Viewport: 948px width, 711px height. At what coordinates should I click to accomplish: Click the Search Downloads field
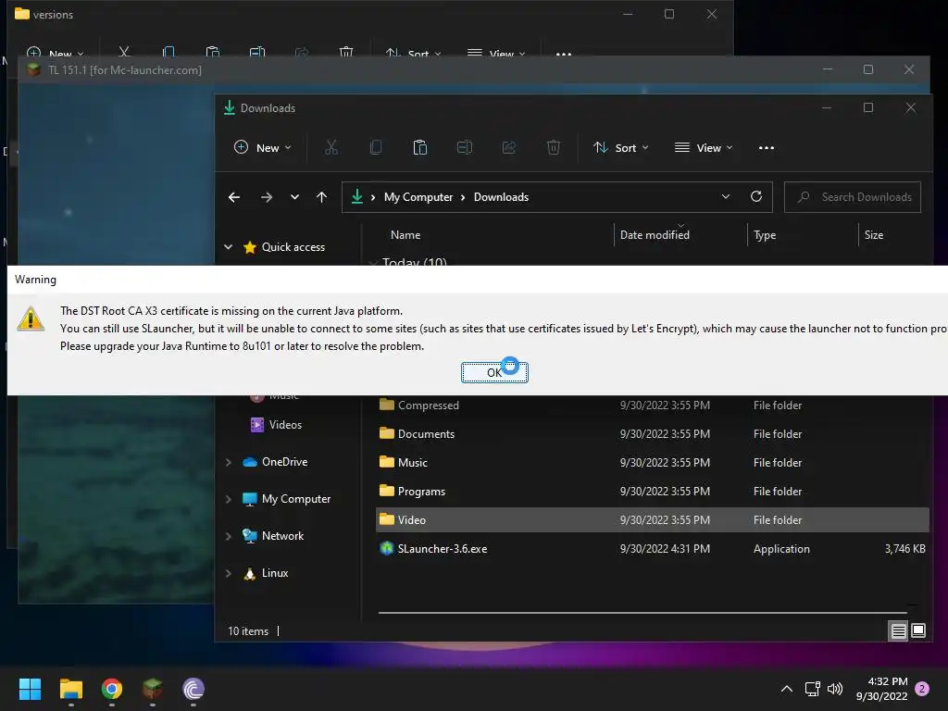(853, 197)
